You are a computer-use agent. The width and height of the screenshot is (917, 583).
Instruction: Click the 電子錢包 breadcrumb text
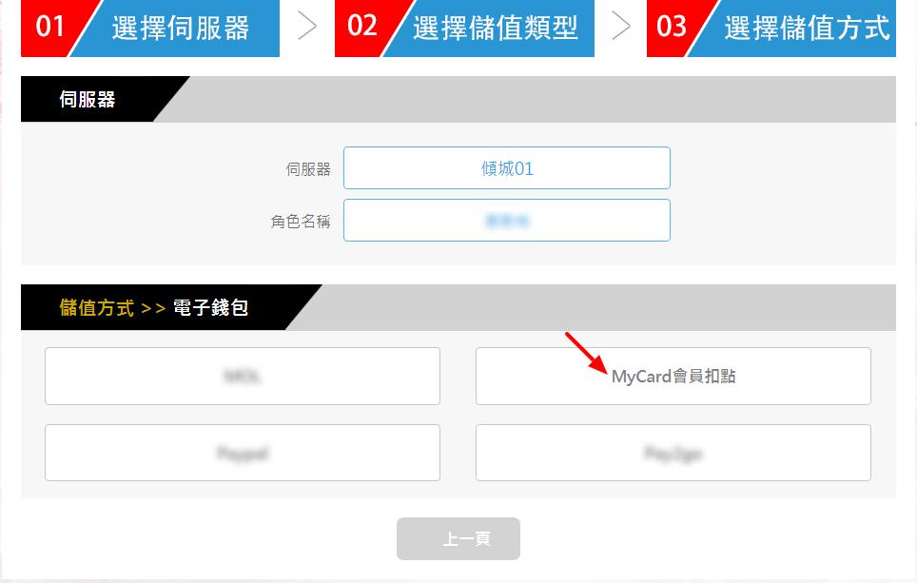point(210,307)
